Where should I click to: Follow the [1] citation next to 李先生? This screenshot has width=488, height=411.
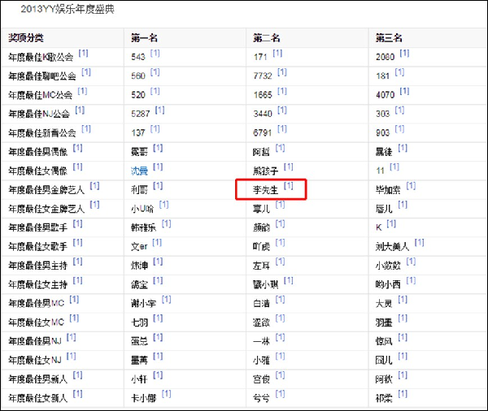click(x=288, y=186)
